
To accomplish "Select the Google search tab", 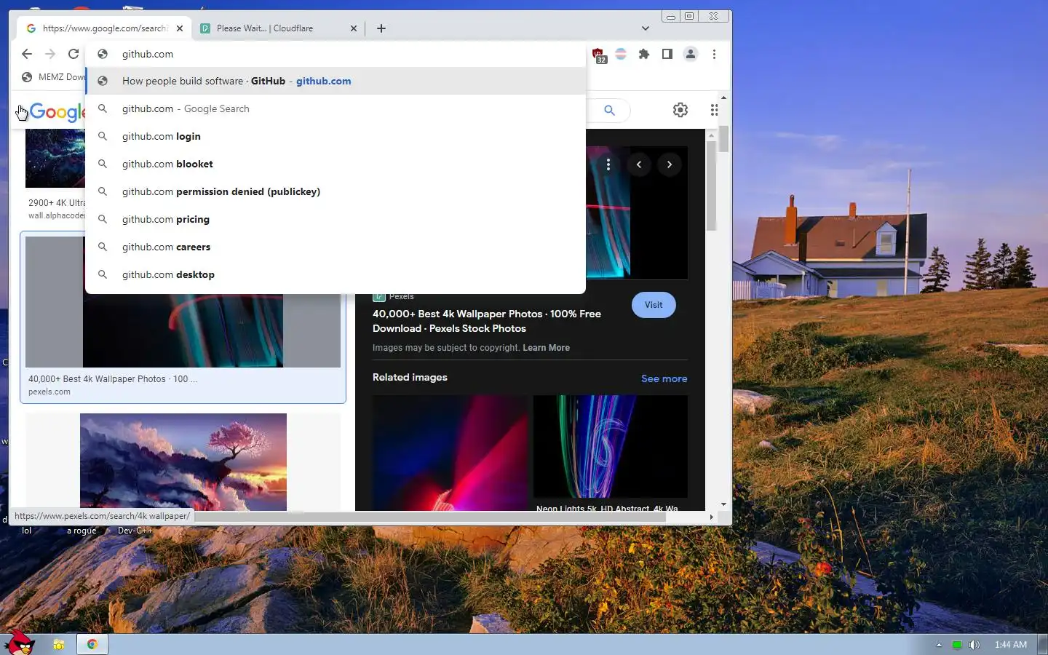I will tap(104, 28).
